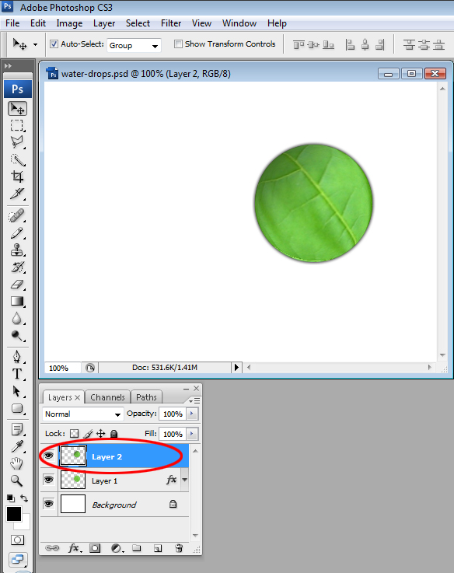This screenshot has height=573, width=454.
Task: Switch to the Channels tab
Action: pyautogui.click(x=107, y=397)
